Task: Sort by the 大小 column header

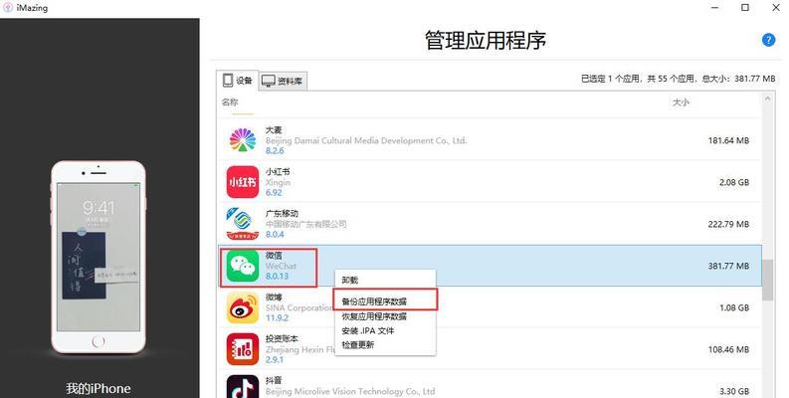Action: pyautogui.click(x=681, y=102)
